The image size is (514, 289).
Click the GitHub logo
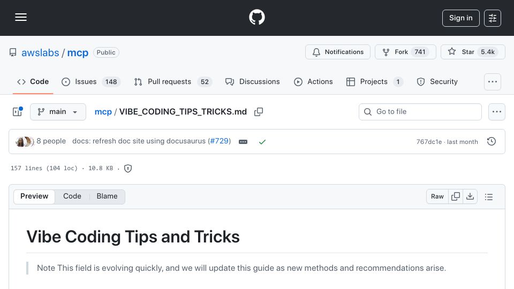click(x=256, y=17)
